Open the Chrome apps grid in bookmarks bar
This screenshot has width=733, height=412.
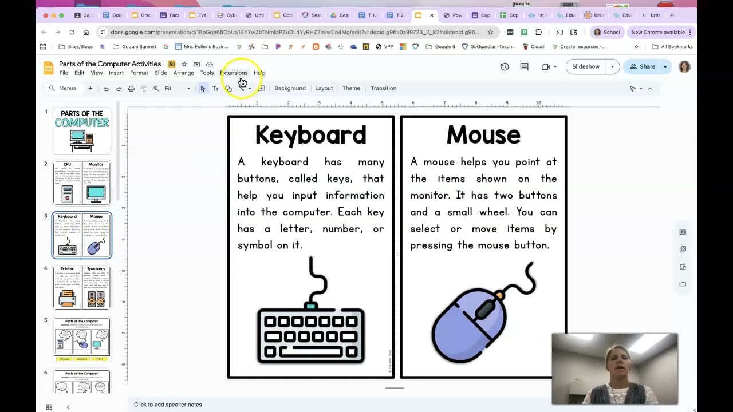pyautogui.click(x=43, y=46)
